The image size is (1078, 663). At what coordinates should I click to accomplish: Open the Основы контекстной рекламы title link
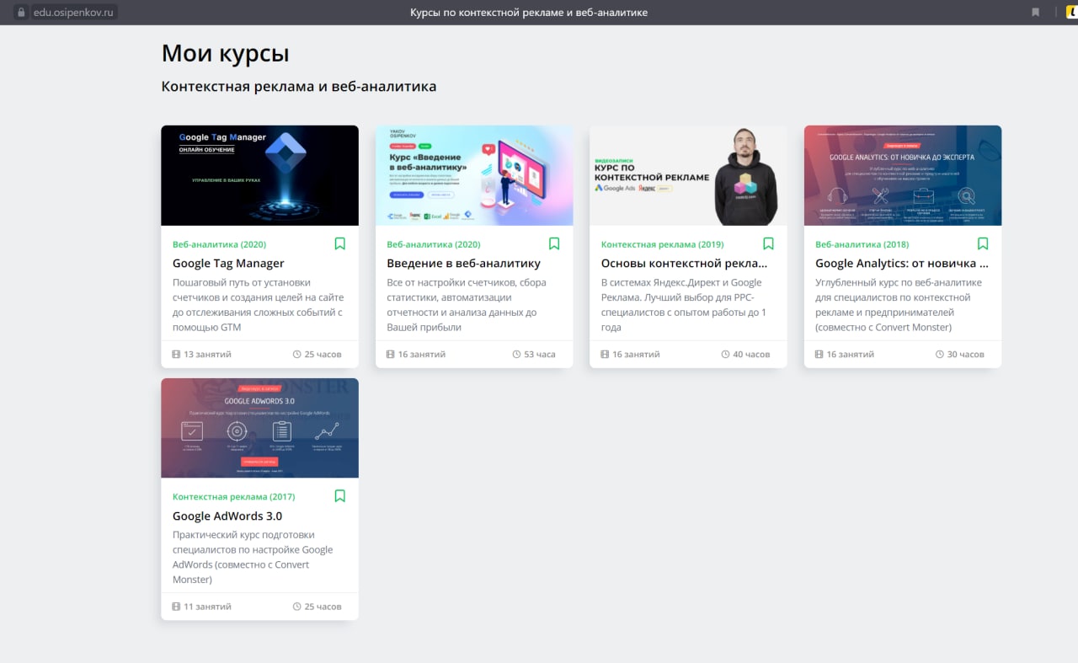[684, 264]
